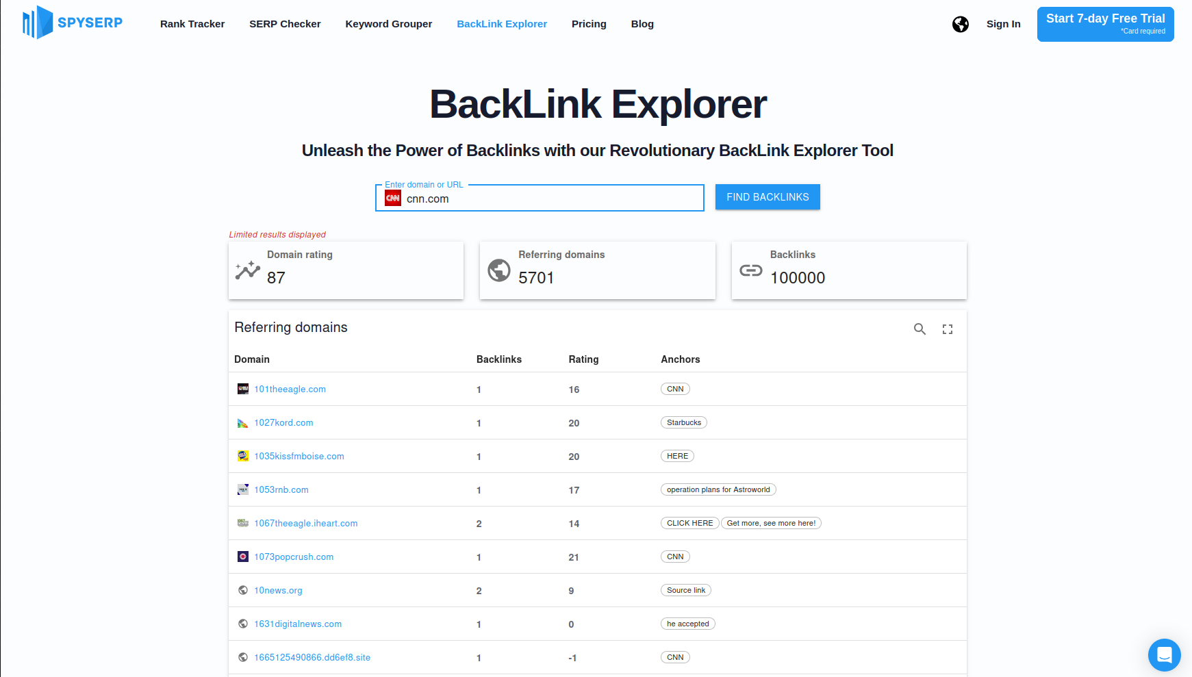Click the CNN favicon inside the search field

coord(392,198)
